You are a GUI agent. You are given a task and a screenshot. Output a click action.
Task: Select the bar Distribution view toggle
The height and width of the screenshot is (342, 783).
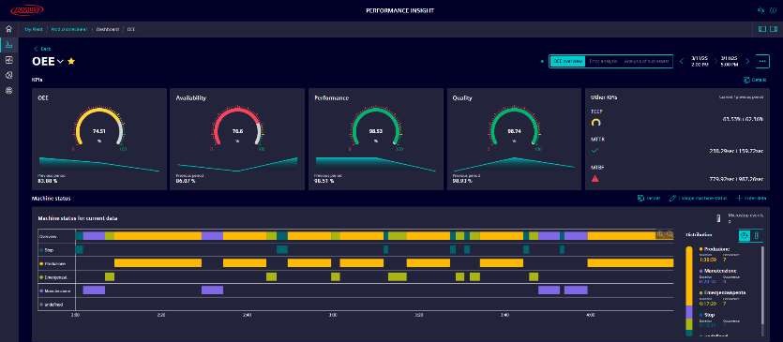click(757, 236)
